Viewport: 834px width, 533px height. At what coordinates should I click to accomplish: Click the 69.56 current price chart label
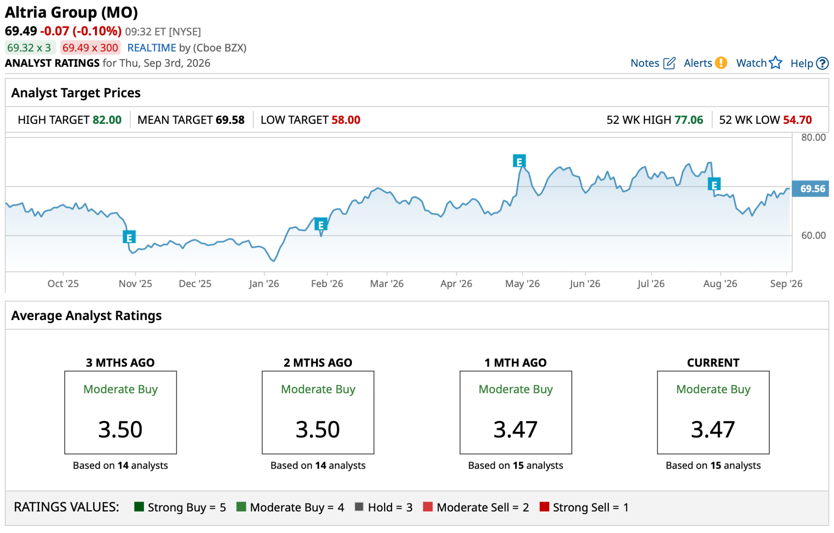click(x=810, y=189)
